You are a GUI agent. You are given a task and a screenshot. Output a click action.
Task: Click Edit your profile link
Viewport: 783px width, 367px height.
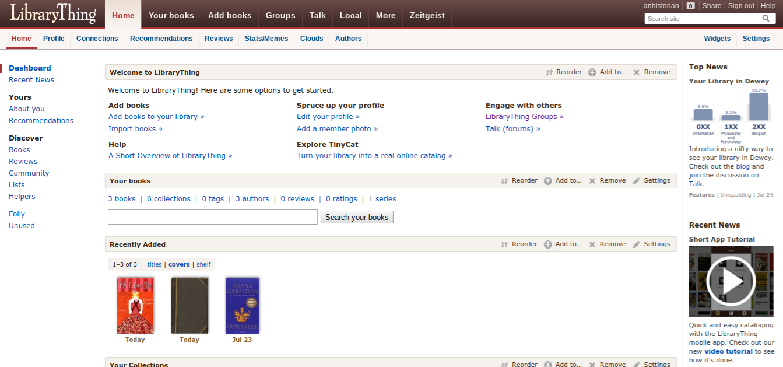pos(328,117)
